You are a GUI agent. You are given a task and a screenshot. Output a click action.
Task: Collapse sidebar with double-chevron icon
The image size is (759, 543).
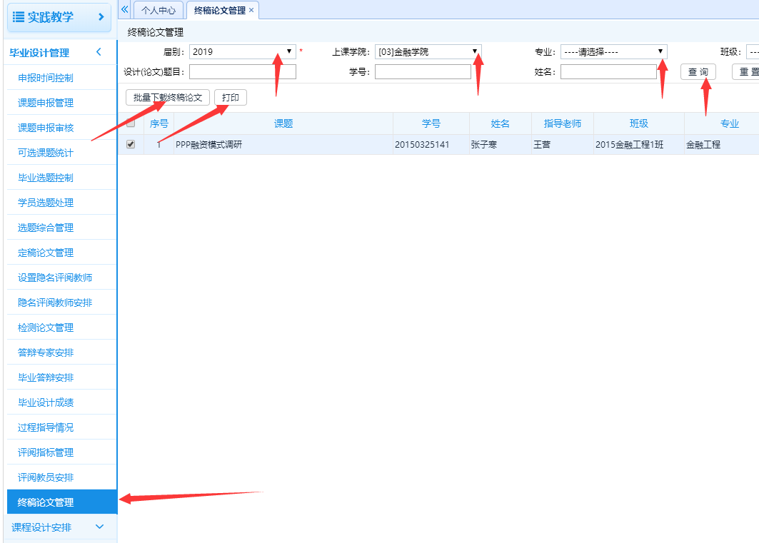click(124, 9)
